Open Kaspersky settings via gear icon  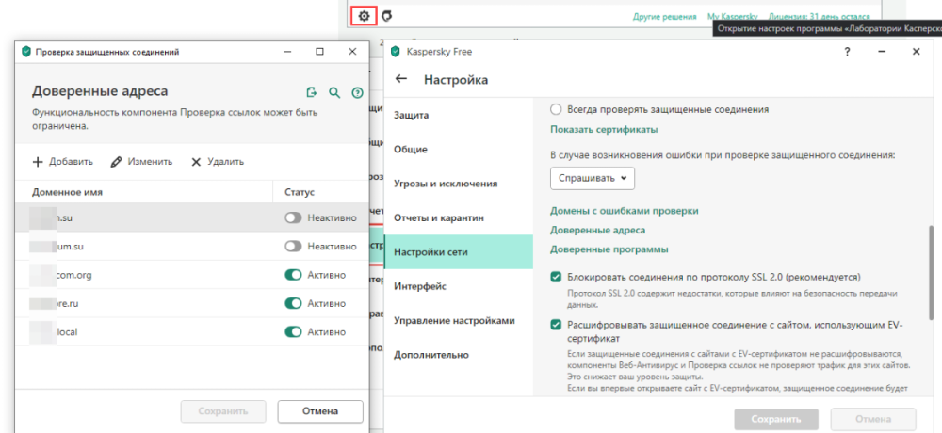click(364, 16)
